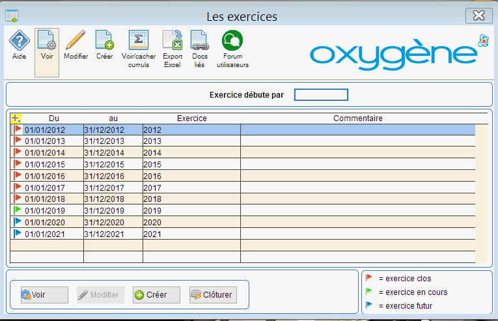Sort by the Du column header

[53, 119]
